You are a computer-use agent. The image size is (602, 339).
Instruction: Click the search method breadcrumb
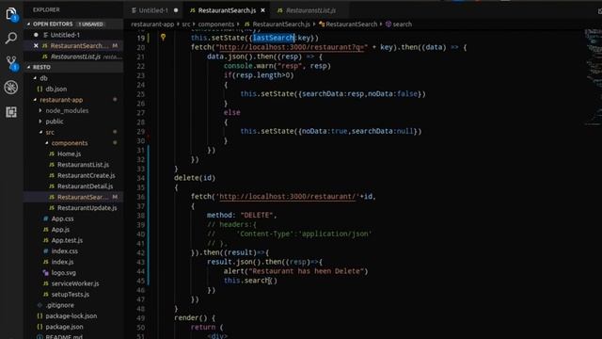pos(402,24)
